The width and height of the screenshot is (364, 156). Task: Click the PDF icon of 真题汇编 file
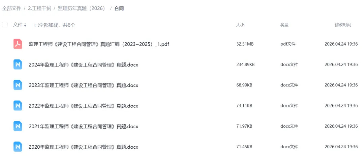pyautogui.click(x=18, y=44)
